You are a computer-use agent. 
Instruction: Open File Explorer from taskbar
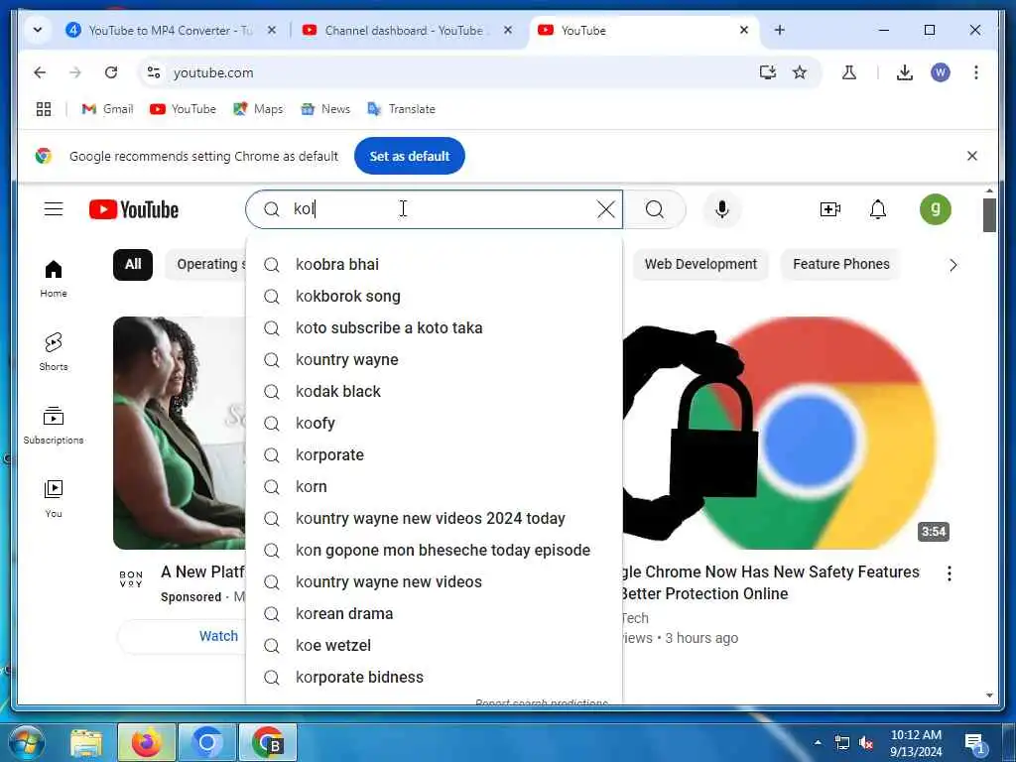click(86, 742)
